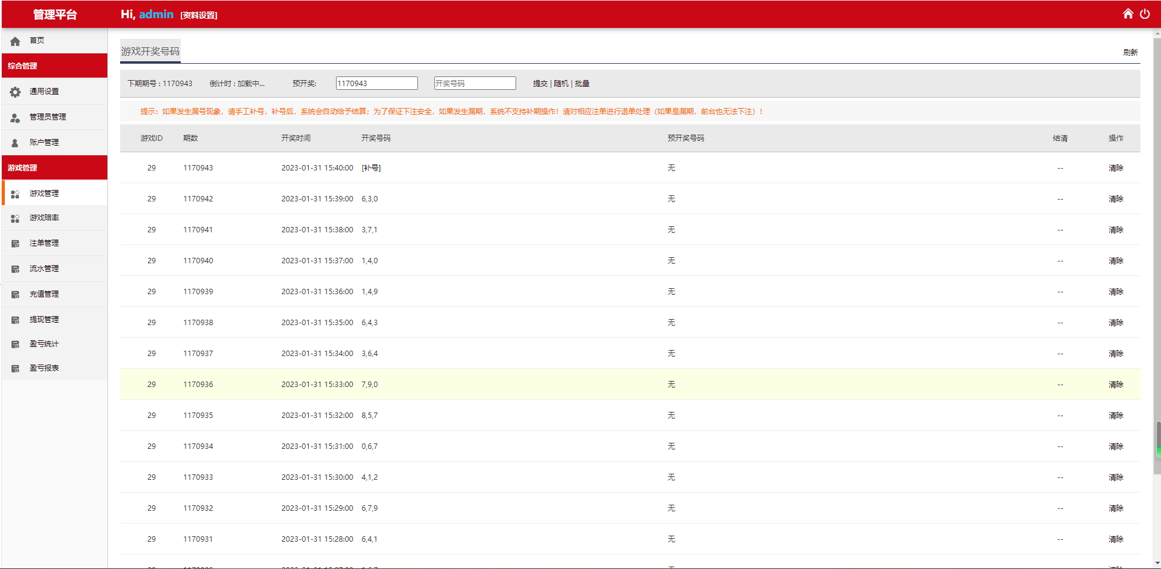Click 批量 batch link
This screenshot has width=1161, height=569.
(x=582, y=84)
